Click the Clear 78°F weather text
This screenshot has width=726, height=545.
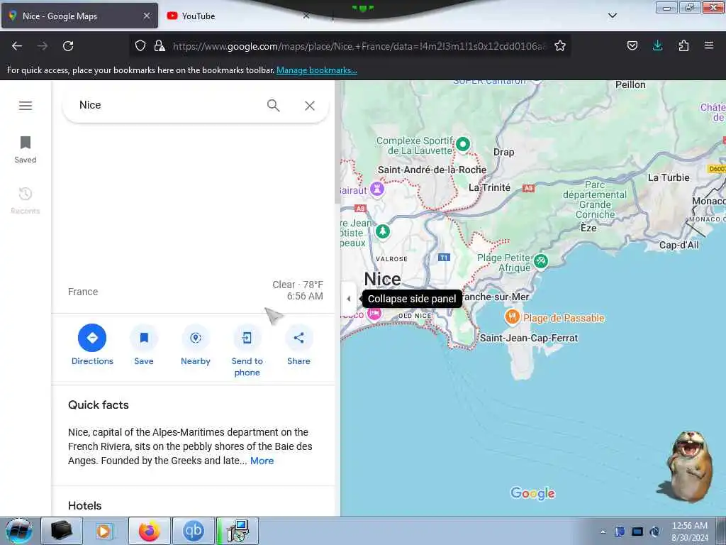click(x=298, y=285)
